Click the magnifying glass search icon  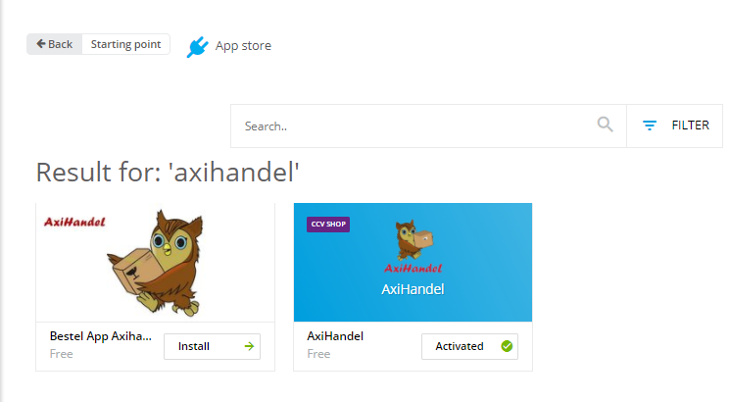(x=605, y=125)
